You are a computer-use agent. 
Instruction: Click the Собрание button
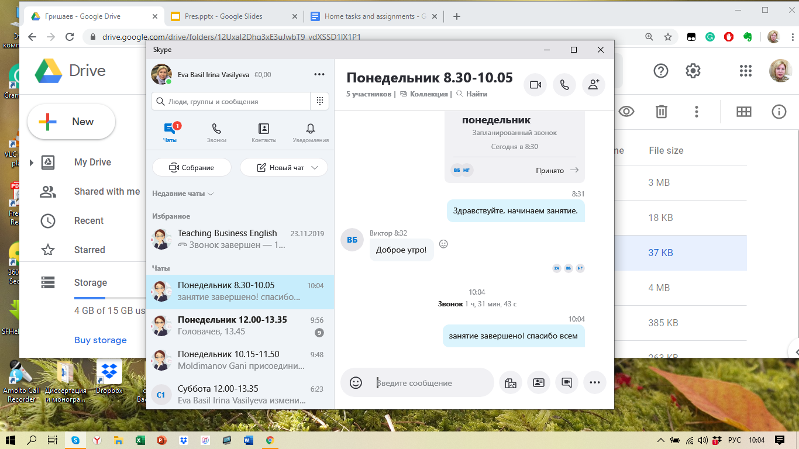[x=192, y=168]
